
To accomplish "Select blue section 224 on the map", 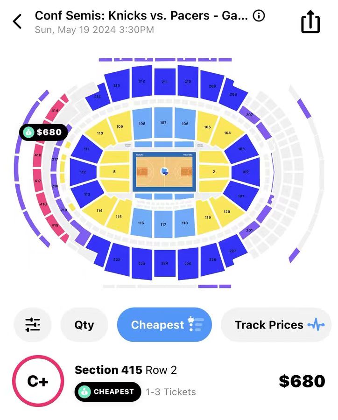I will [x=165, y=263].
